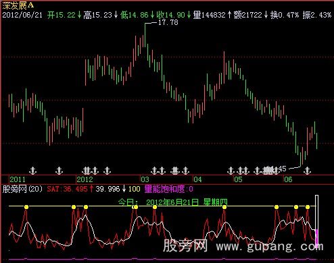Select the date 2012/06/21 in header
The image size is (334, 263).
coord(22,15)
